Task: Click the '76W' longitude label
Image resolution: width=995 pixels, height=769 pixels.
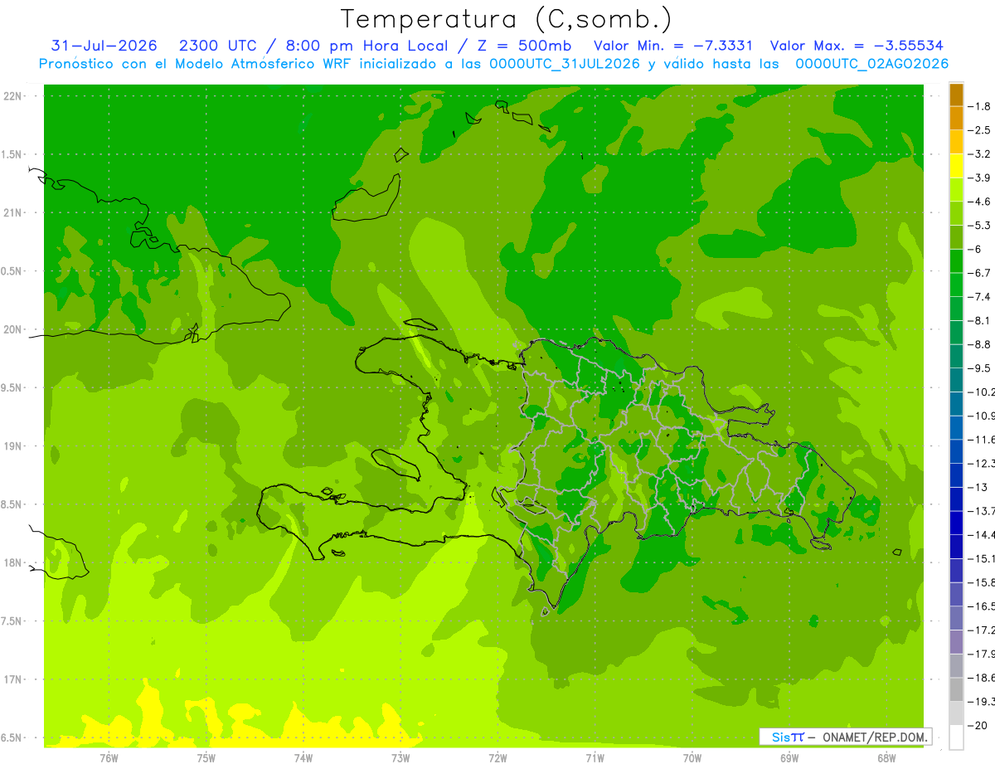Action: (x=109, y=757)
